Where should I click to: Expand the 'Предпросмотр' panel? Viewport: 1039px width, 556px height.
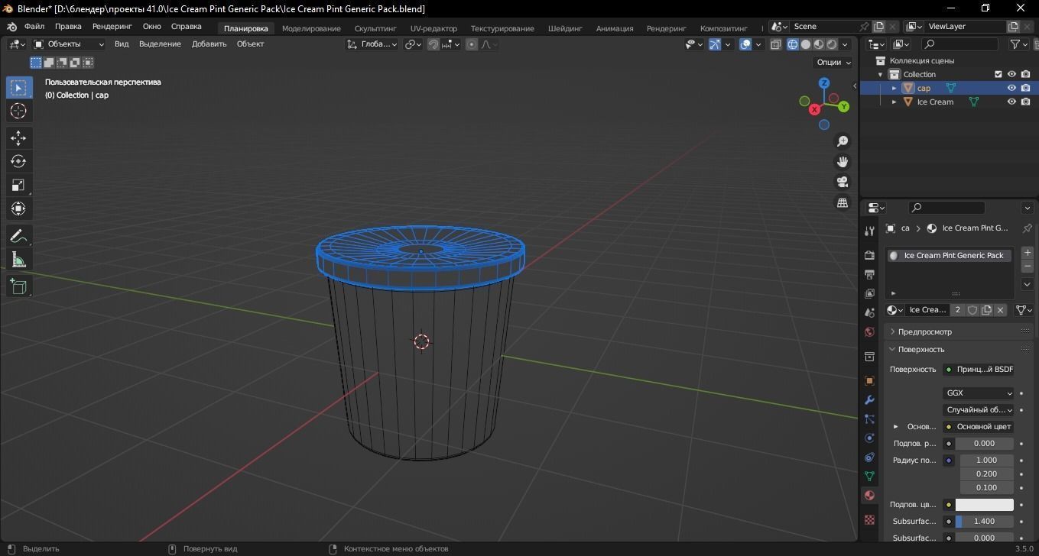tap(924, 331)
